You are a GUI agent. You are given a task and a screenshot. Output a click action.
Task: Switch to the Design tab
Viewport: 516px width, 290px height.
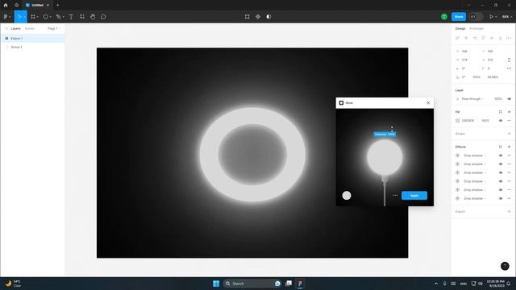tap(460, 29)
